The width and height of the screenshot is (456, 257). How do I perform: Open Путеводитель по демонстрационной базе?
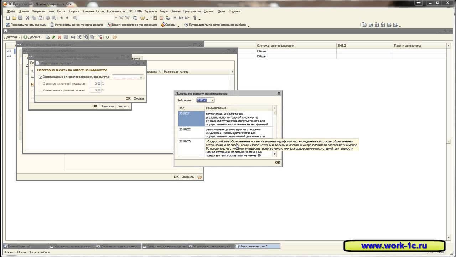[x=215, y=25]
